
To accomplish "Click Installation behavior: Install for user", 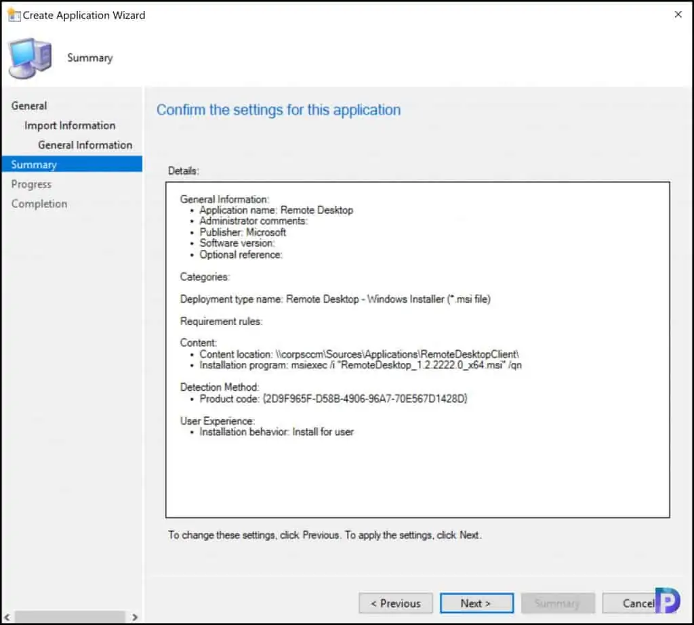I will click(277, 432).
